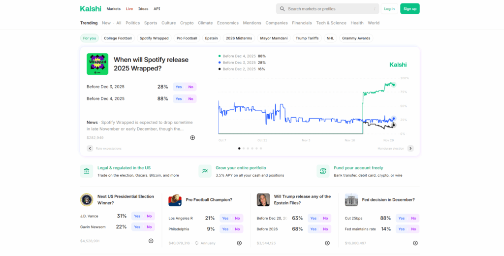The image size is (504, 256).
Task: Open the Spotify Wrapped thumbnail image
Action: point(97,64)
